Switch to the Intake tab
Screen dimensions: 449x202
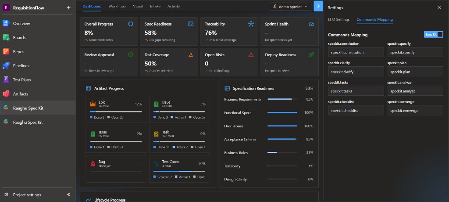click(x=155, y=6)
